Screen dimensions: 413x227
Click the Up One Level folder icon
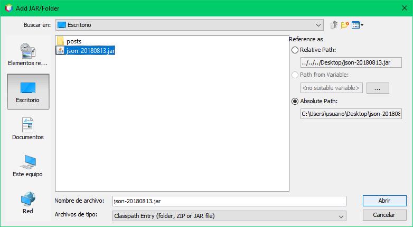pyautogui.click(x=334, y=25)
